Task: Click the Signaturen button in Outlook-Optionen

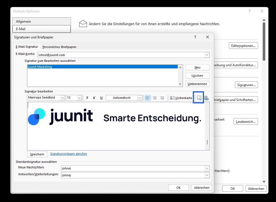Action: (246, 85)
